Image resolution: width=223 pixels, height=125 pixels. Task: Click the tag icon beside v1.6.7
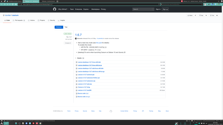pos(67,37)
